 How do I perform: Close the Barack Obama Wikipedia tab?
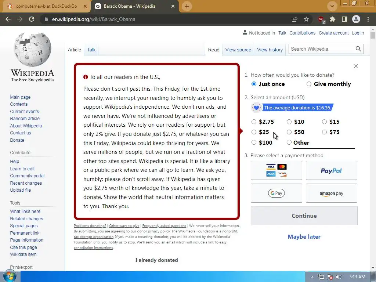coord(173,7)
